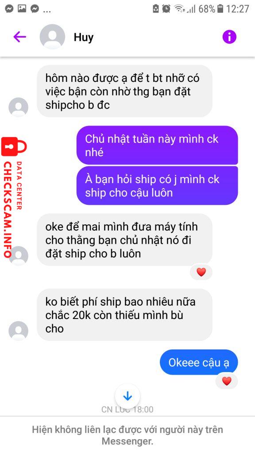Screen dimensions: 255x453
Task: Tap the Wi-Fi signal status icon
Action: pos(180,9)
